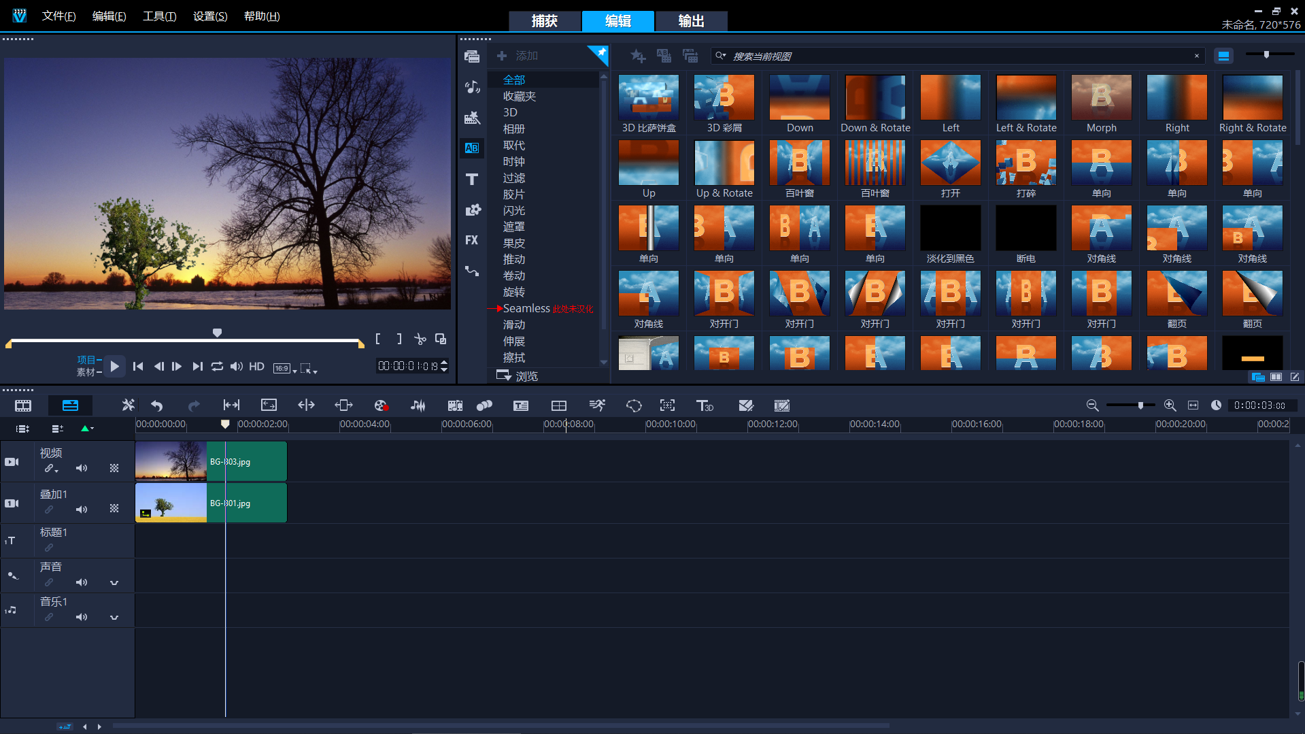
Task: Click the Redo arrow icon
Action: click(x=194, y=405)
